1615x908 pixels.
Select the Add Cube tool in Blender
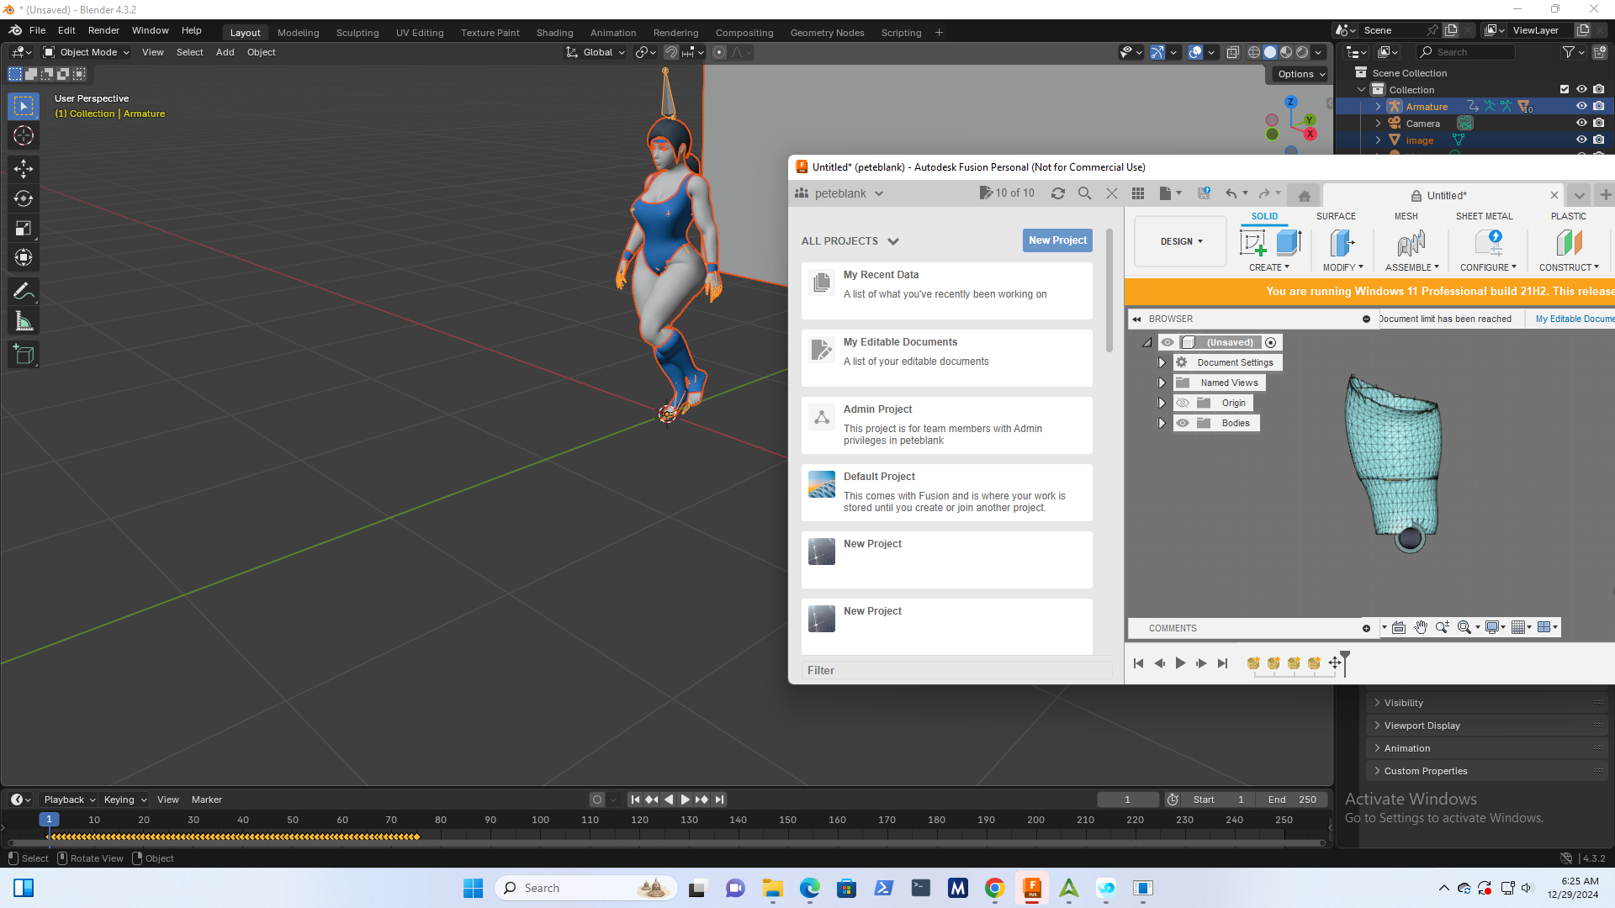point(24,355)
